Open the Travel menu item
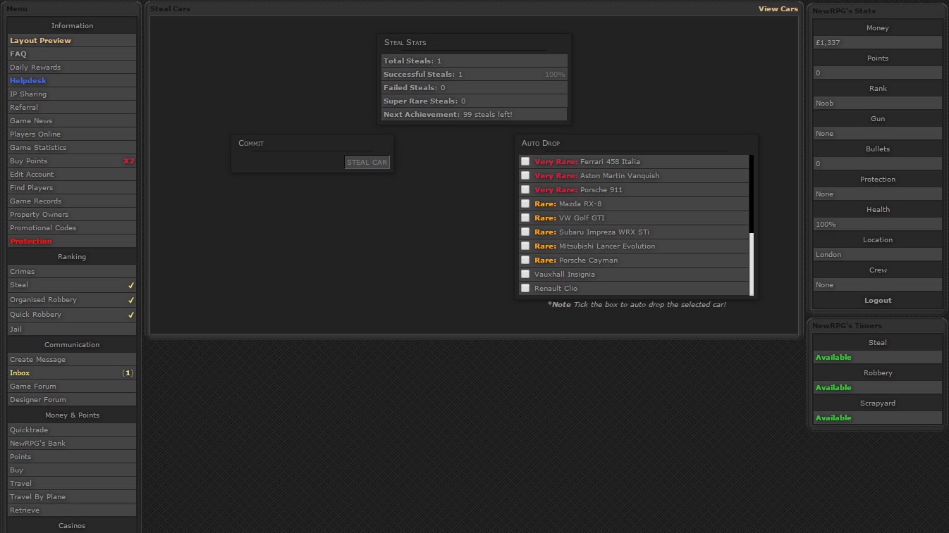This screenshot has width=949, height=533. (x=71, y=484)
